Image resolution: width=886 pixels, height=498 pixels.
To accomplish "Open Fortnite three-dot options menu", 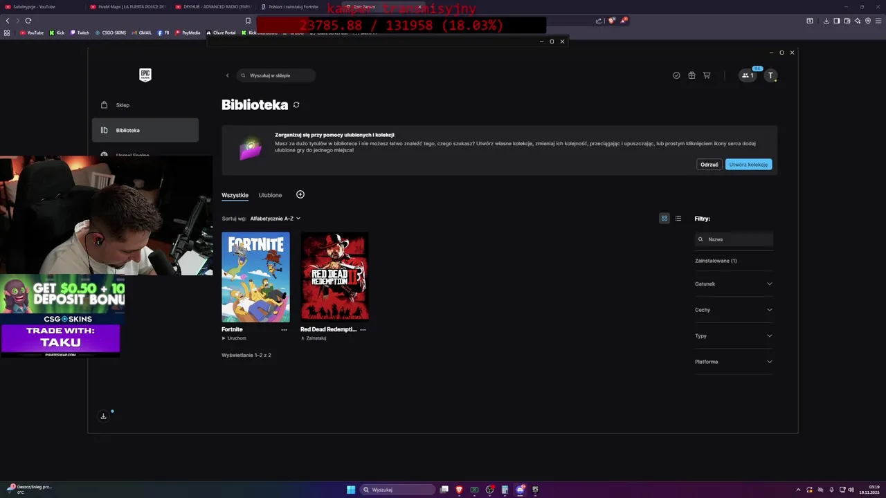I will click(x=284, y=330).
